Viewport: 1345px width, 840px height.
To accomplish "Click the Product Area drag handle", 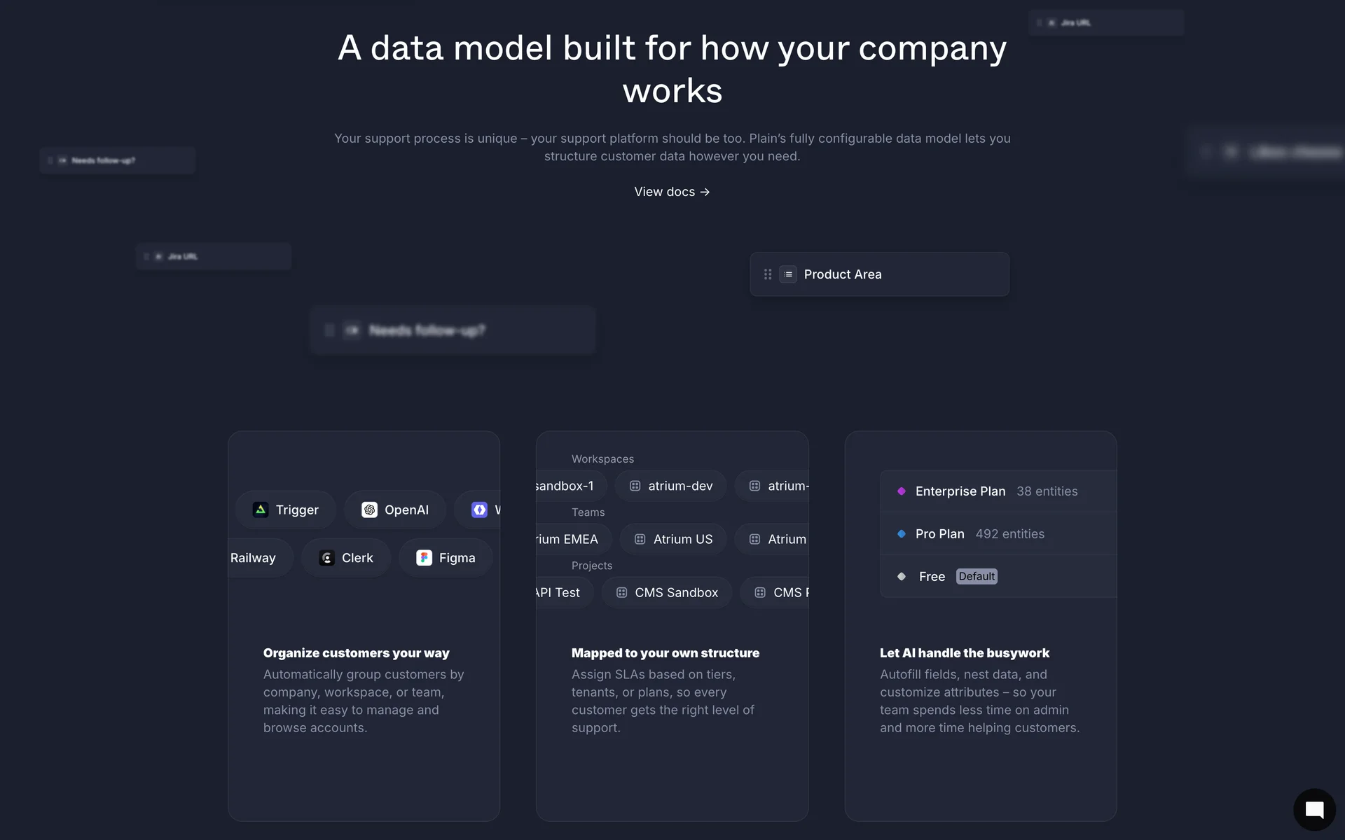I will point(768,274).
